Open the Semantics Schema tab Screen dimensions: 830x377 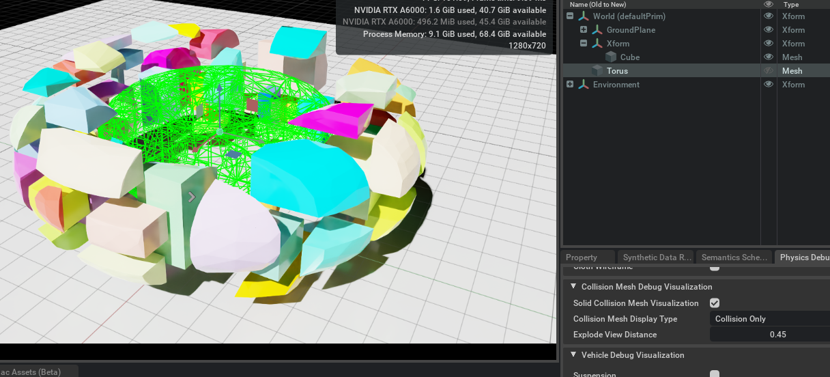[x=730, y=257]
